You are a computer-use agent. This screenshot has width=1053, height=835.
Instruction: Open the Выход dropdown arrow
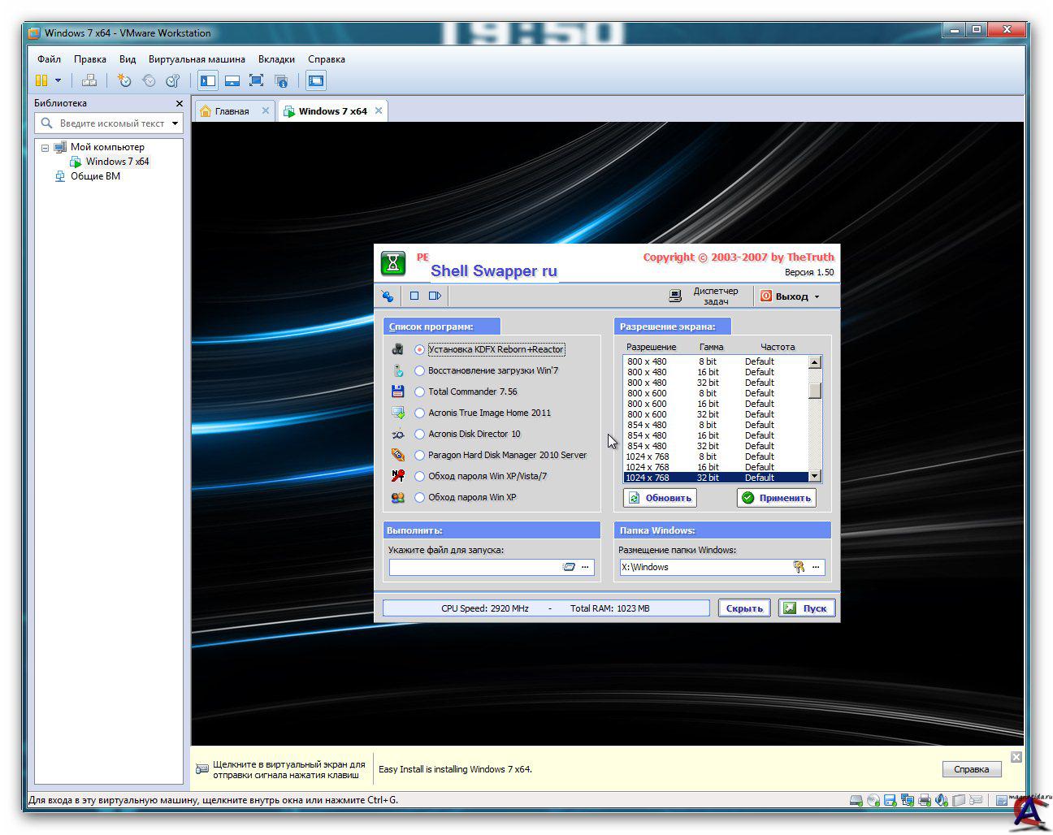click(x=817, y=296)
